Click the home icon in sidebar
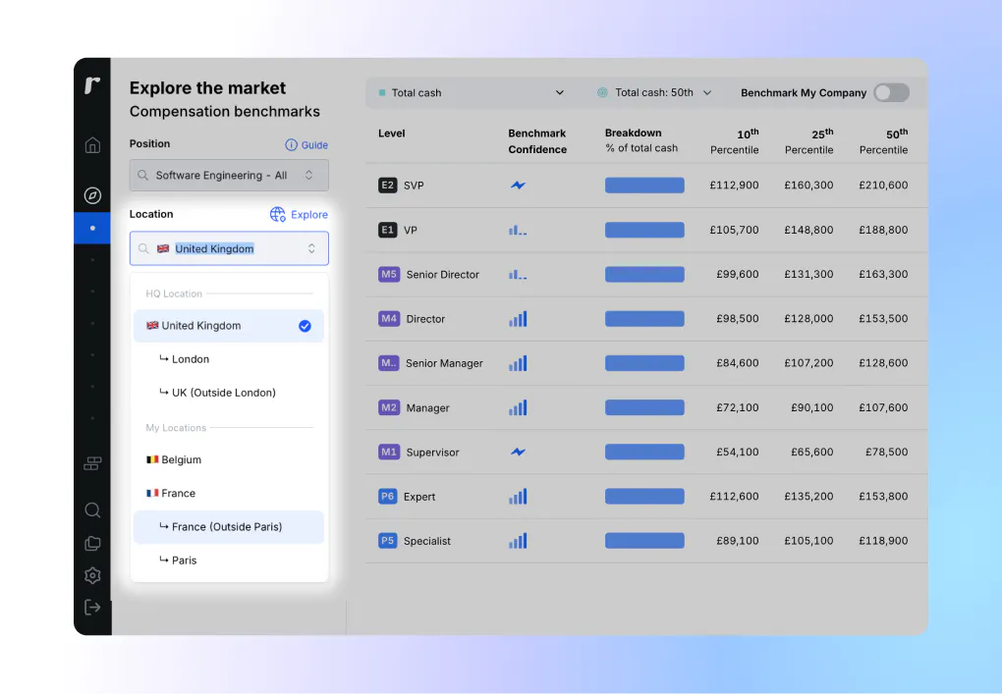 click(92, 145)
